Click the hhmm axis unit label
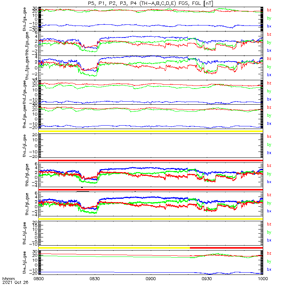This screenshot has width=282, height=300. [8, 279]
